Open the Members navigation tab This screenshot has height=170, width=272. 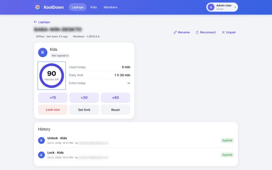[111, 7]
